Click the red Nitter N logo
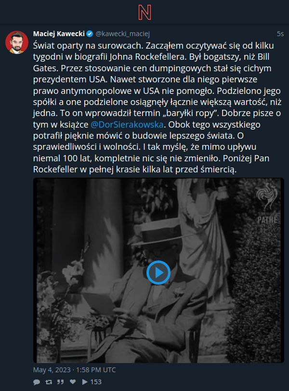Screen dimensions: 289x391 (x=144, y=13)
